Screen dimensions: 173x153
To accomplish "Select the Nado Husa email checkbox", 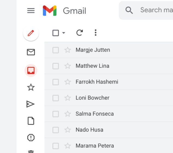I will 55,130.
